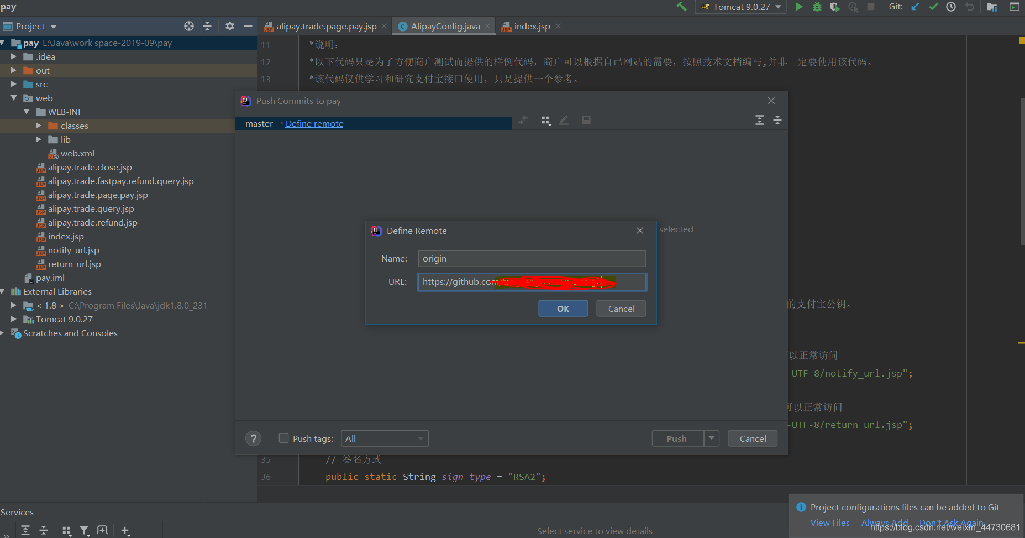This screenshot has height=538, width=1025.
Task: Collapse the WEB-INF folder
Action: [x=27, y=112]
